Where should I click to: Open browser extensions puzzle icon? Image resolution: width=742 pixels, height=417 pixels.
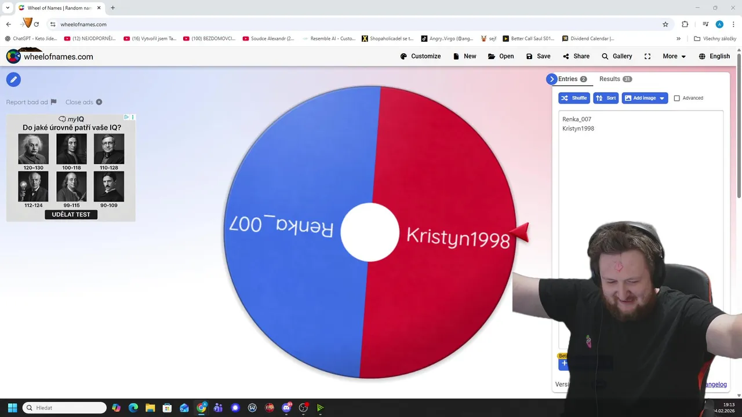[685, 24]
